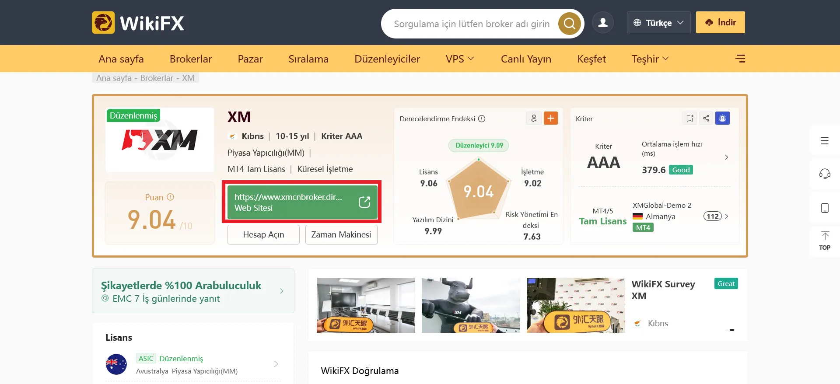Click the MT4 Tam Lisans text
Screen dimensions: 840x384
pos(256,169)
